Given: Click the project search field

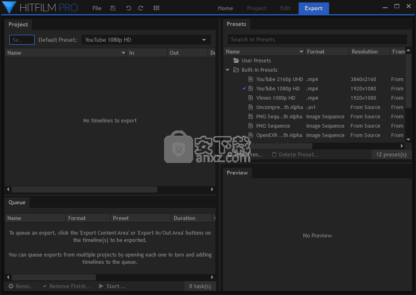Looking at the screenshot, I should [x=22, y=40].
